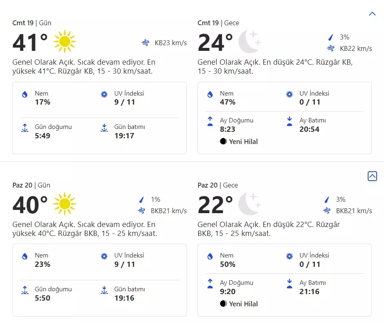Viewport: 384px width, 323px height.
Task: Click the Yeni Hilal moon phase icon for Paz 20
Action: (223, 303)
